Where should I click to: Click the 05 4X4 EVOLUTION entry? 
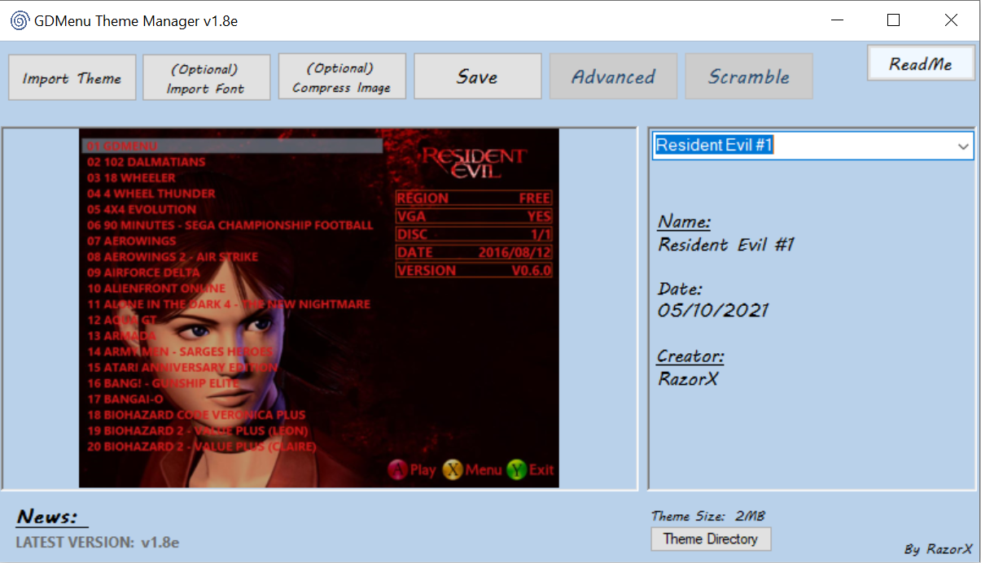pos(142,209)
